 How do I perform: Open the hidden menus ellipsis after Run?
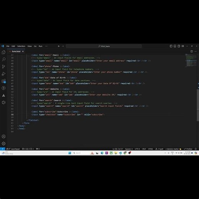click(x=46, y=46)
